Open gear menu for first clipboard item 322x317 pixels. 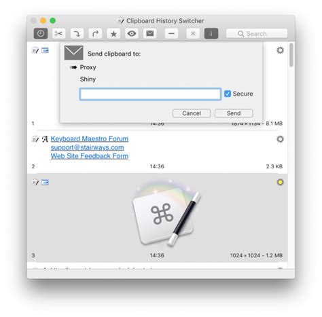coord(280,50)
